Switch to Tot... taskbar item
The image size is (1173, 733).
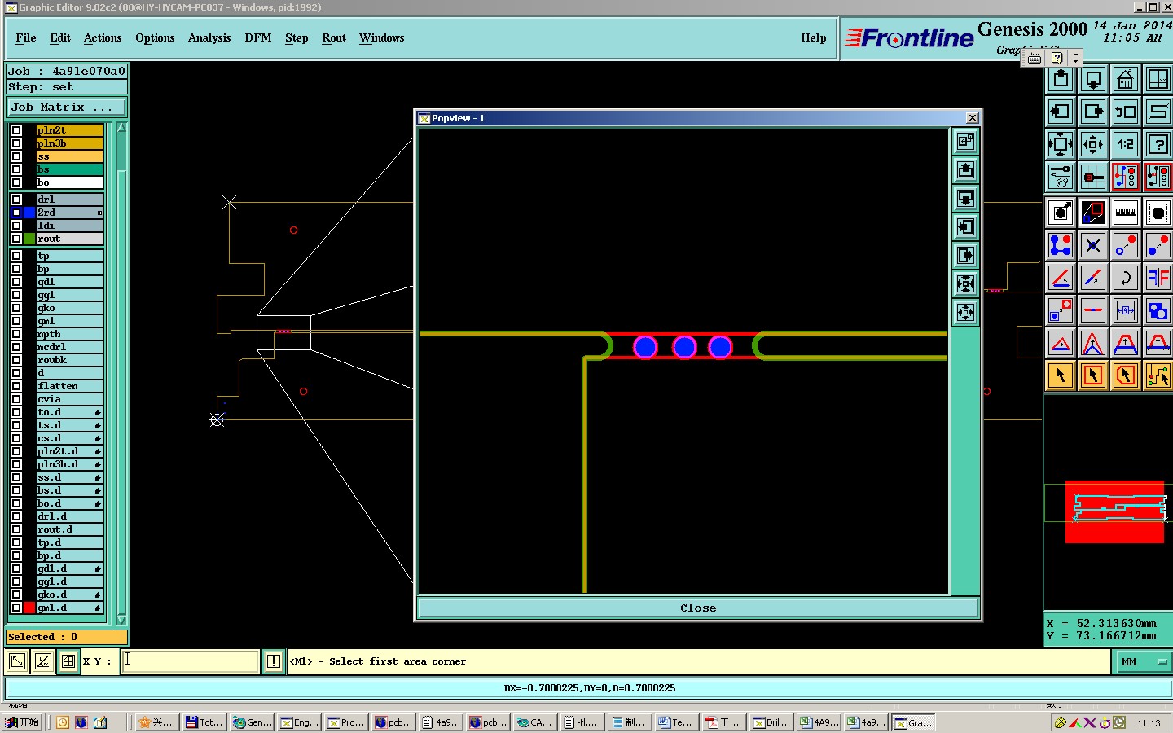pyautogui.click(x=204, y=722)
